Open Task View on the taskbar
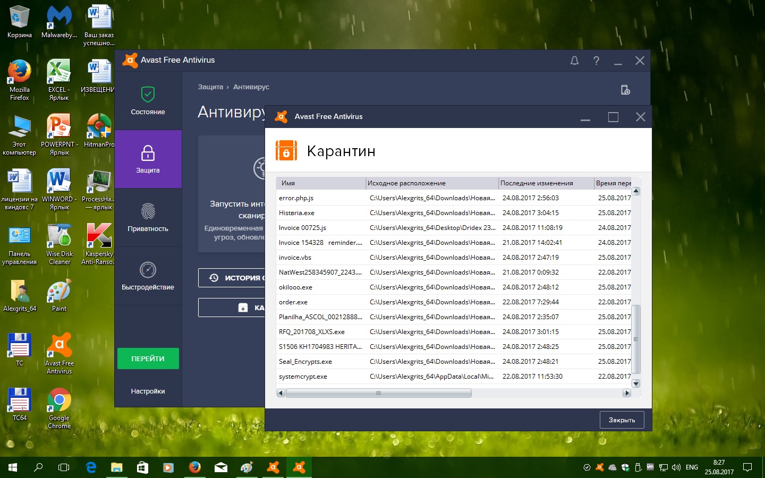 (64, 467)
